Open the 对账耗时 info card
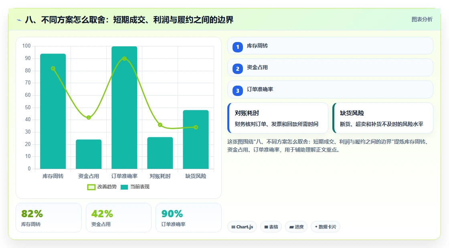 pos(277,118)
